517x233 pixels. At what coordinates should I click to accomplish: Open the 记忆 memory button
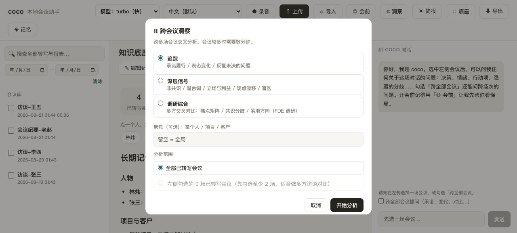click(x=23, y=29)
